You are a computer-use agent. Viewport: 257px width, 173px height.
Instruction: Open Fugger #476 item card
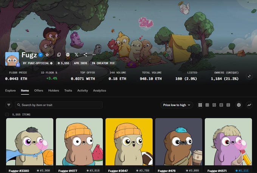tap(179, 145)
